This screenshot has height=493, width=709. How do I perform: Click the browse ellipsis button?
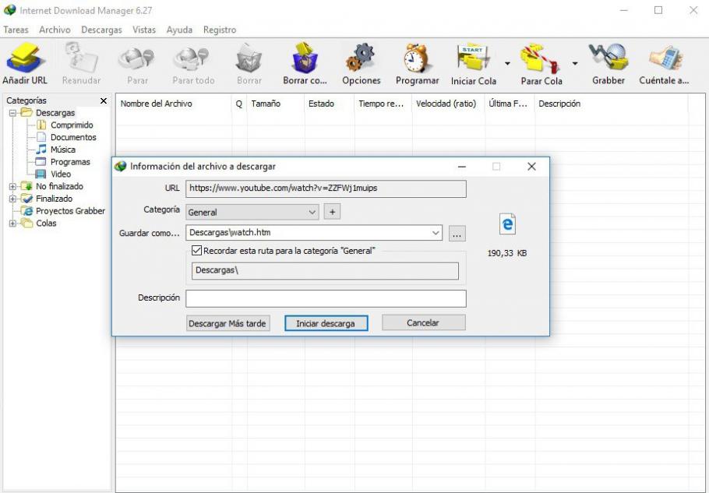(x=457, y=234)
